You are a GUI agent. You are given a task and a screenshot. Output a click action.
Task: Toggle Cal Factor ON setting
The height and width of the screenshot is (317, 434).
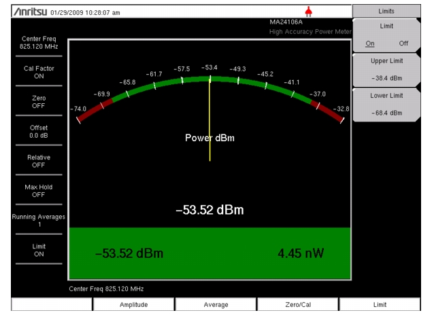[x=33, y=72]
